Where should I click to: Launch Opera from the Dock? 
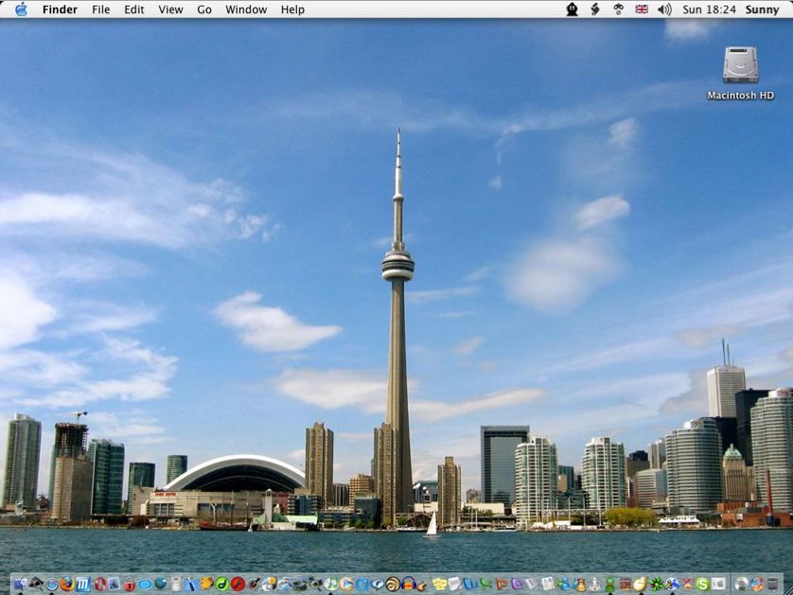point(100,585)
